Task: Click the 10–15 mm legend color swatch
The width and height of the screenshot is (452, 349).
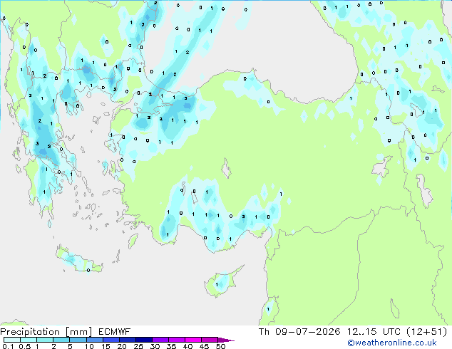Action: [94, 340]
